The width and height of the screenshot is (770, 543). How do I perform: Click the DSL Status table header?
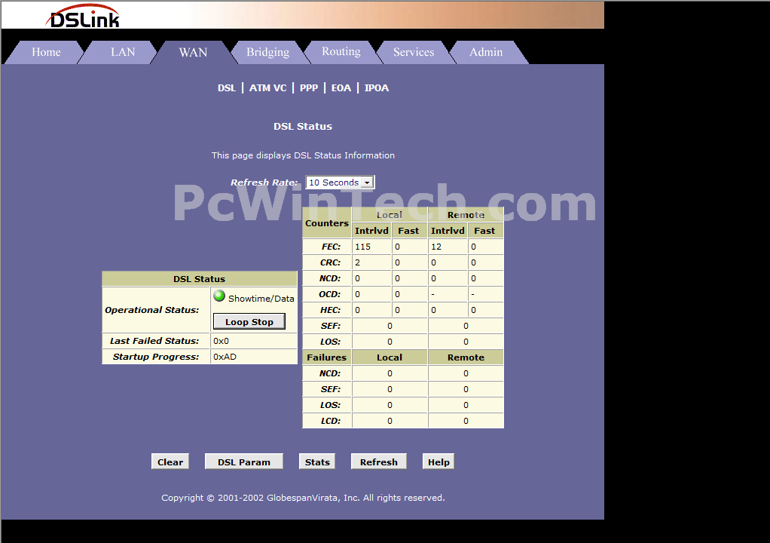[x=200, y=279]
